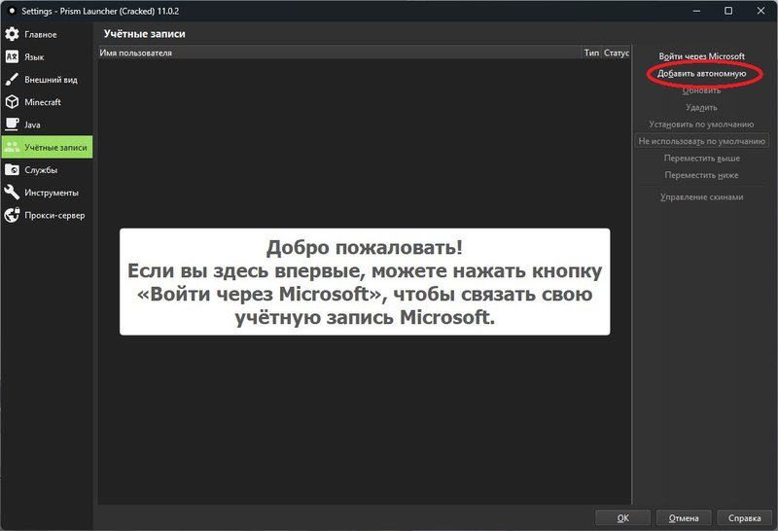Open the Внешний вид settings page

(x=47, y=80)
